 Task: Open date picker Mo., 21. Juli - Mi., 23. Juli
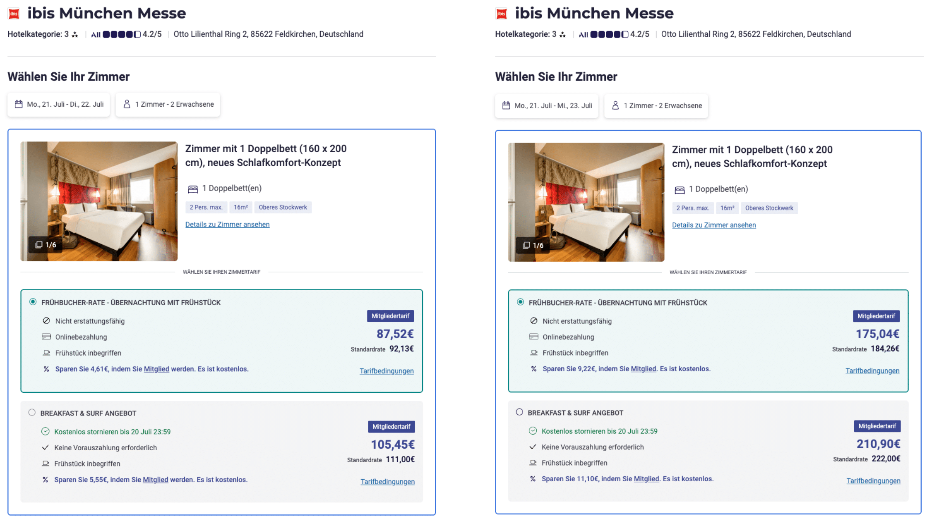pos(547,106)
